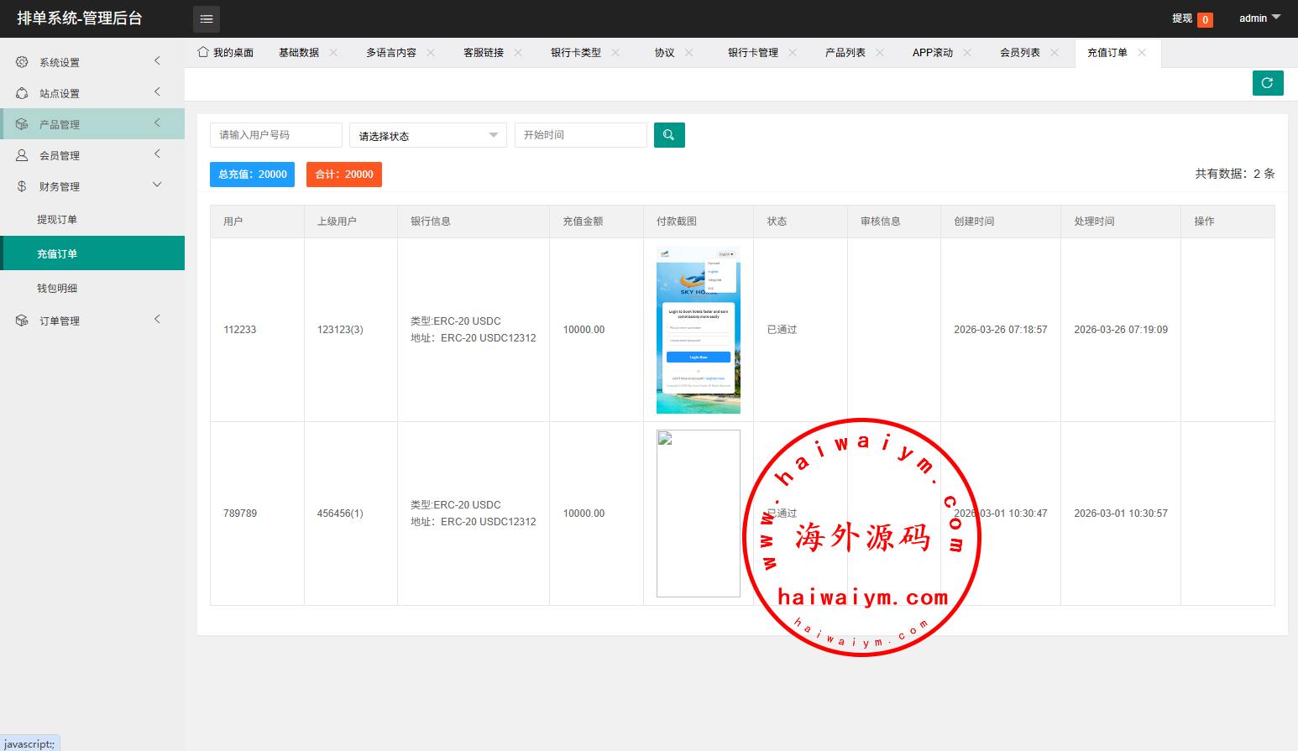The height and width of the screenshot is (751, 1298).
Task: Open the 请选择状态 status dropdown
Action: point(427,135)
